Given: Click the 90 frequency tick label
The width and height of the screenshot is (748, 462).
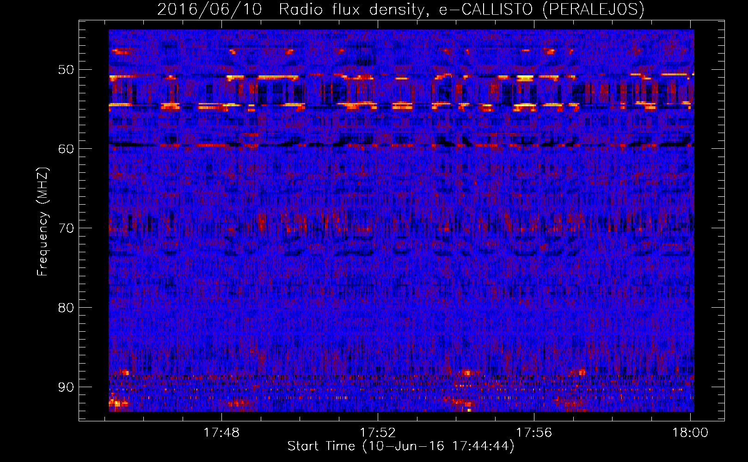Looking at the screenshot, I should point(66,387).
